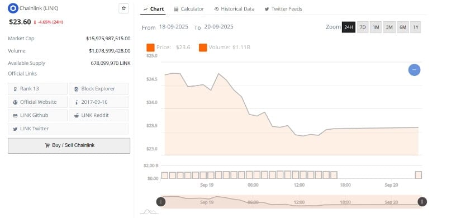Image resolution: width=461 pixels, height=218 pixels.
Task: Click the Buy / Sell Chainlink button
Action: click(x=69, y=146)
